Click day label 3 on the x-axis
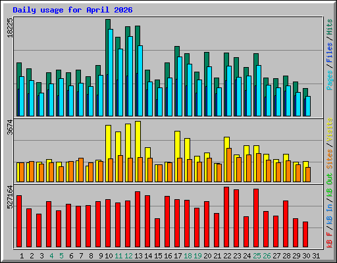337x263 pixels. tap(41, 256)
